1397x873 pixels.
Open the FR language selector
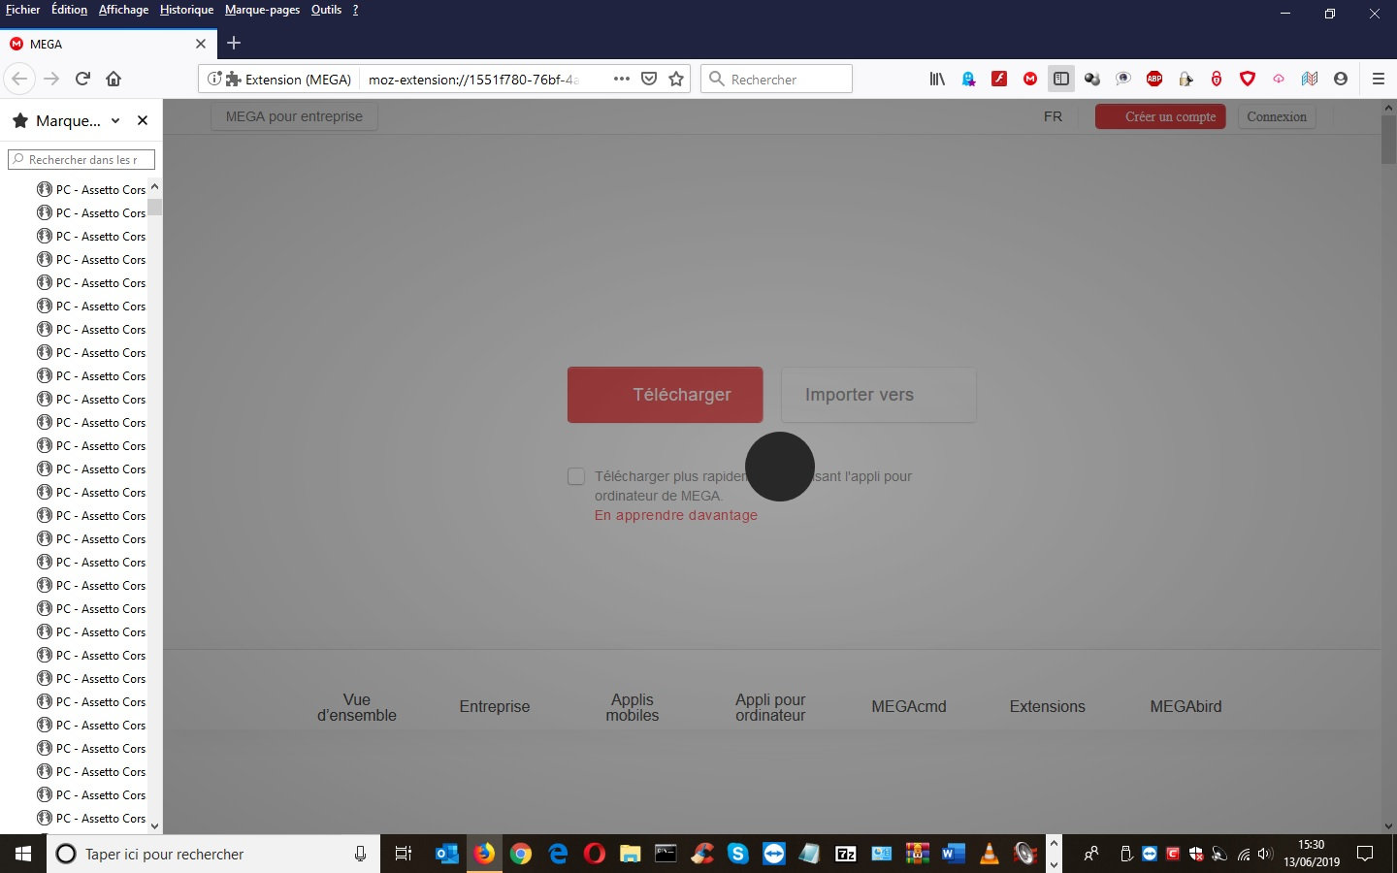[1053, 116]
